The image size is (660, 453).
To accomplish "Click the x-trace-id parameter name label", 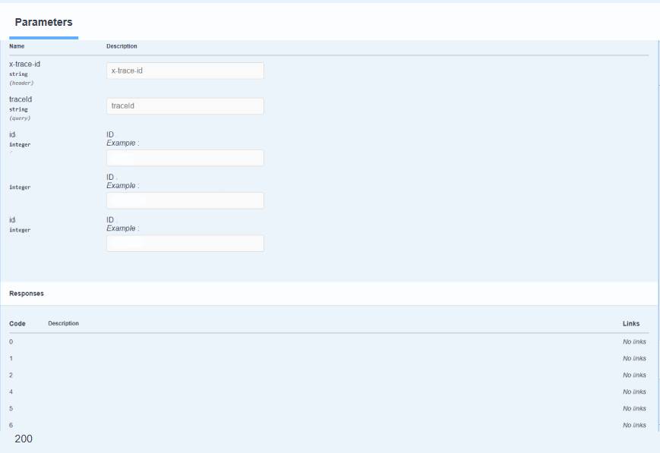I will pyautogui.click(x=24, y=64).
